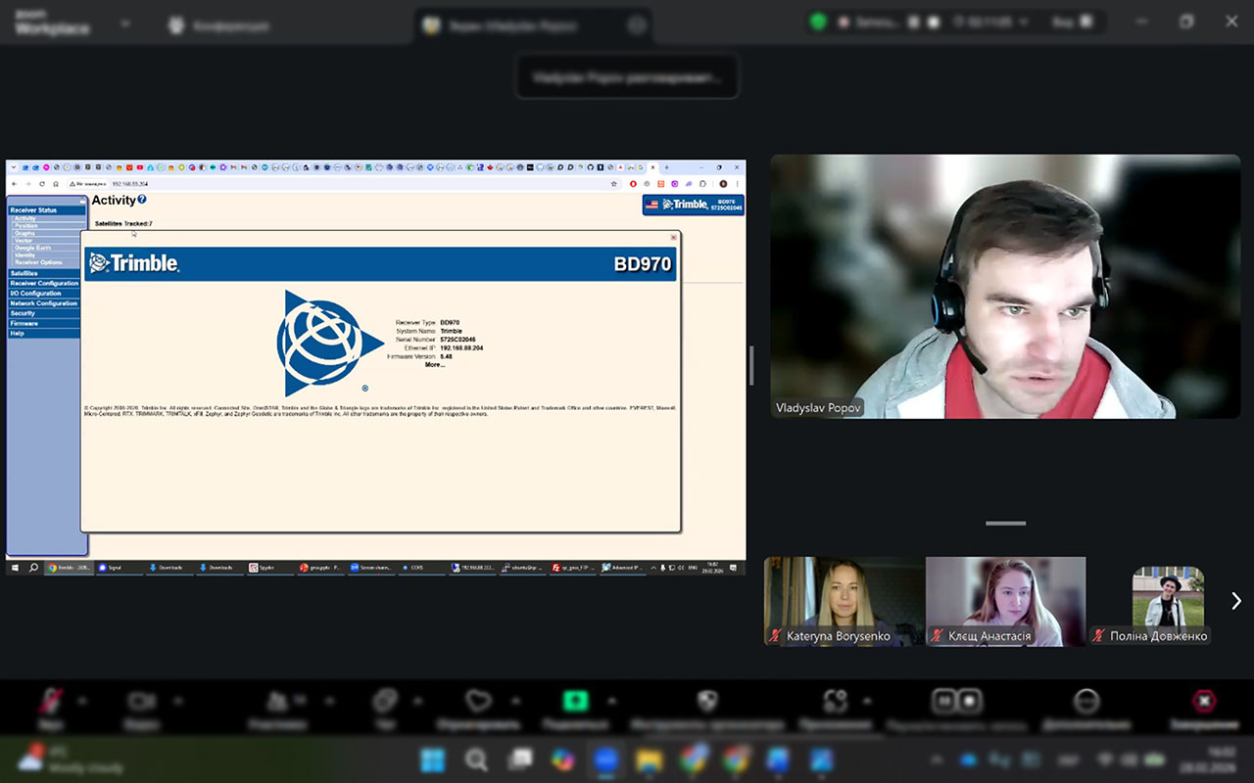Click the More... link in Trimble dialog
The width and height of the screenshot is (1254, 783).
[434, 365]
